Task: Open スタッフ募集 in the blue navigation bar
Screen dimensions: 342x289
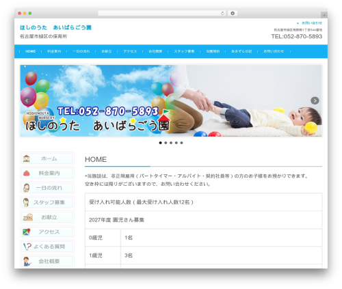Action: coord(184,51)
